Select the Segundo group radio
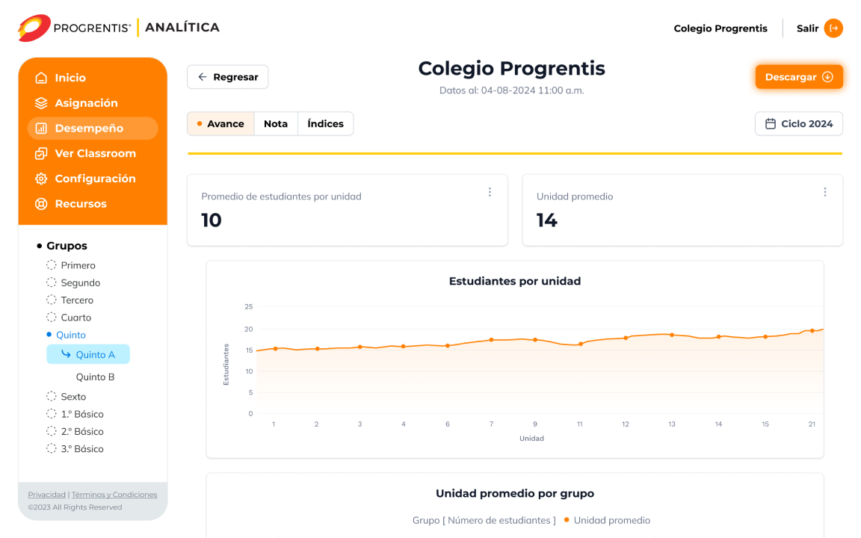The height and width of the screenshot is (538, 861). click(x=51, y=282)
